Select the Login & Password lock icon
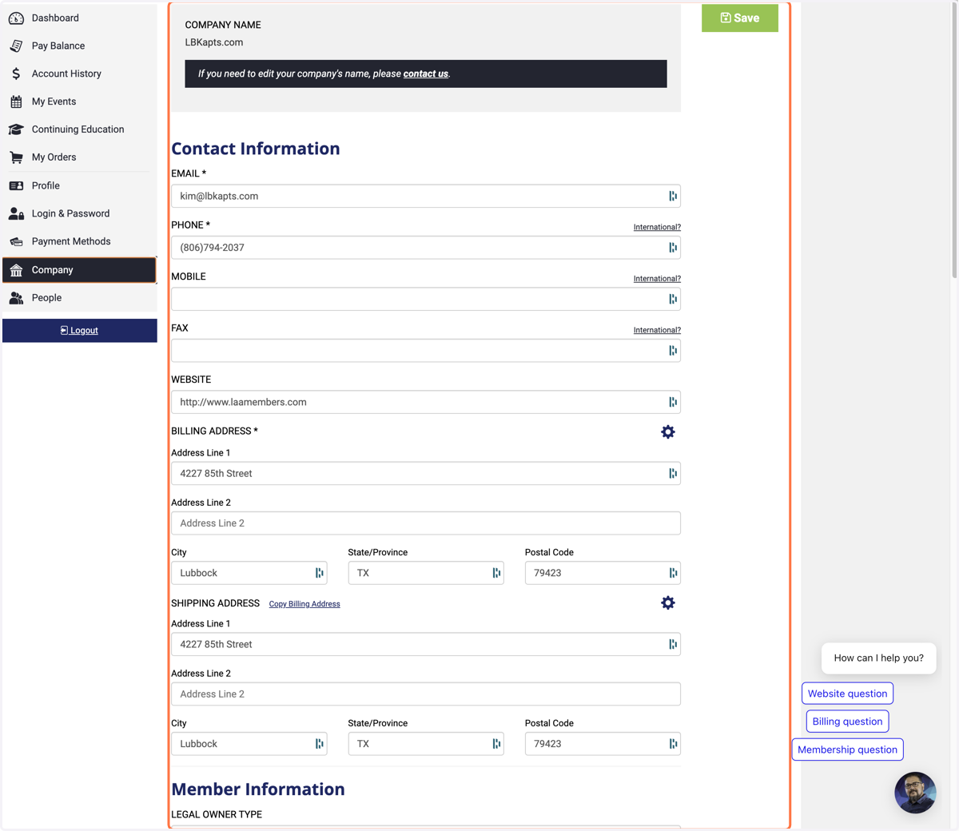Screen dimensions: 959x831 tap(16, 213)
